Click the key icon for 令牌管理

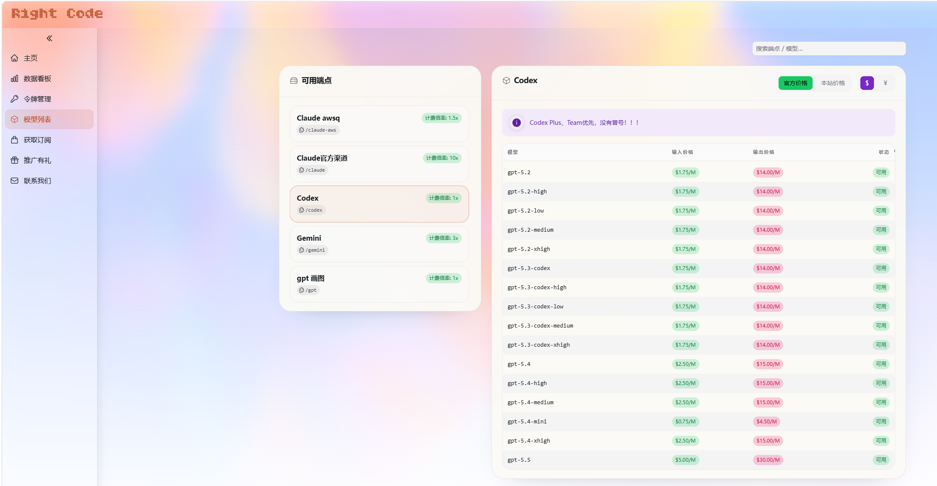(14, 99)
